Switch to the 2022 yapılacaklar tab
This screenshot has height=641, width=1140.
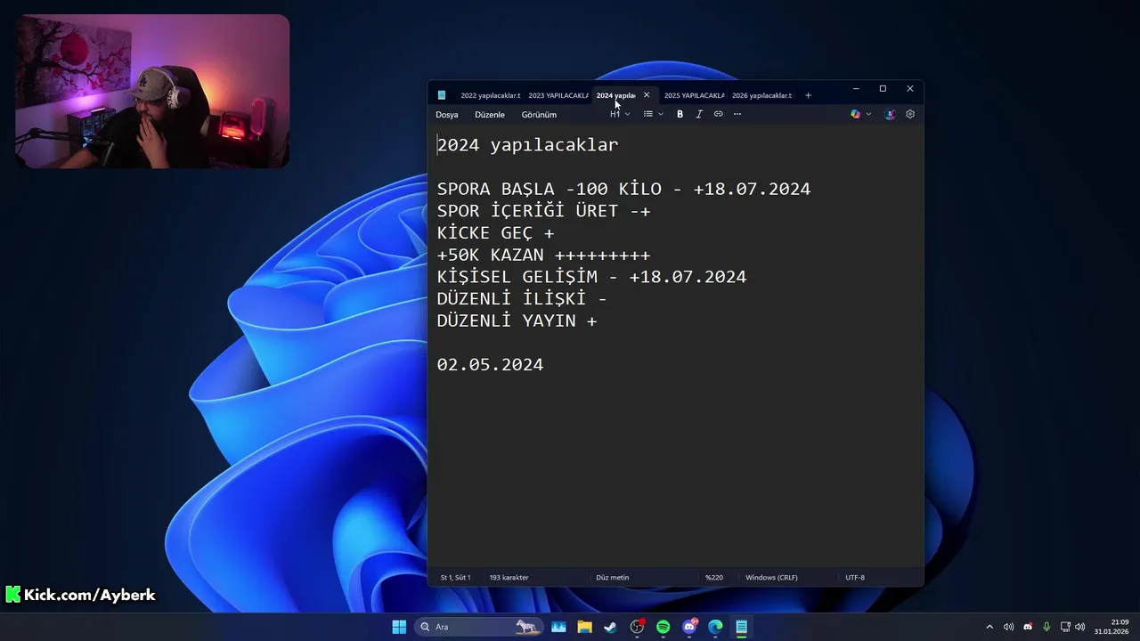click(x=490, y=95)
